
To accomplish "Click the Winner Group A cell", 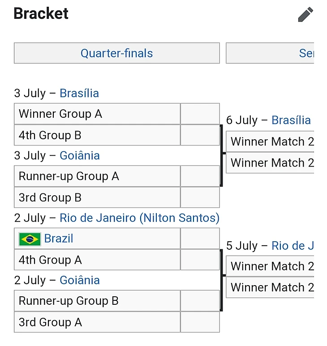I will click(x=97, y=114).
